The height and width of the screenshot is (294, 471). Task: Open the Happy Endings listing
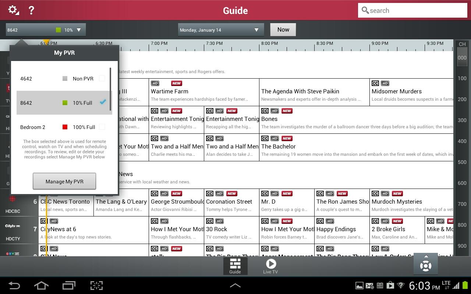342,230
